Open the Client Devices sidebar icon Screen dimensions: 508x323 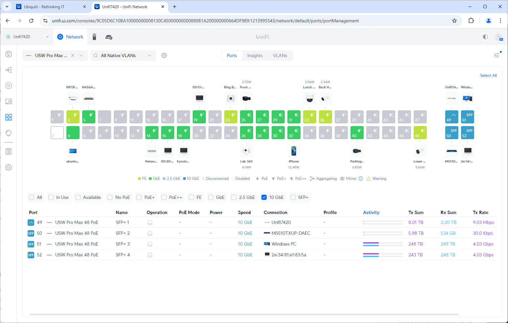coord(9,101)
